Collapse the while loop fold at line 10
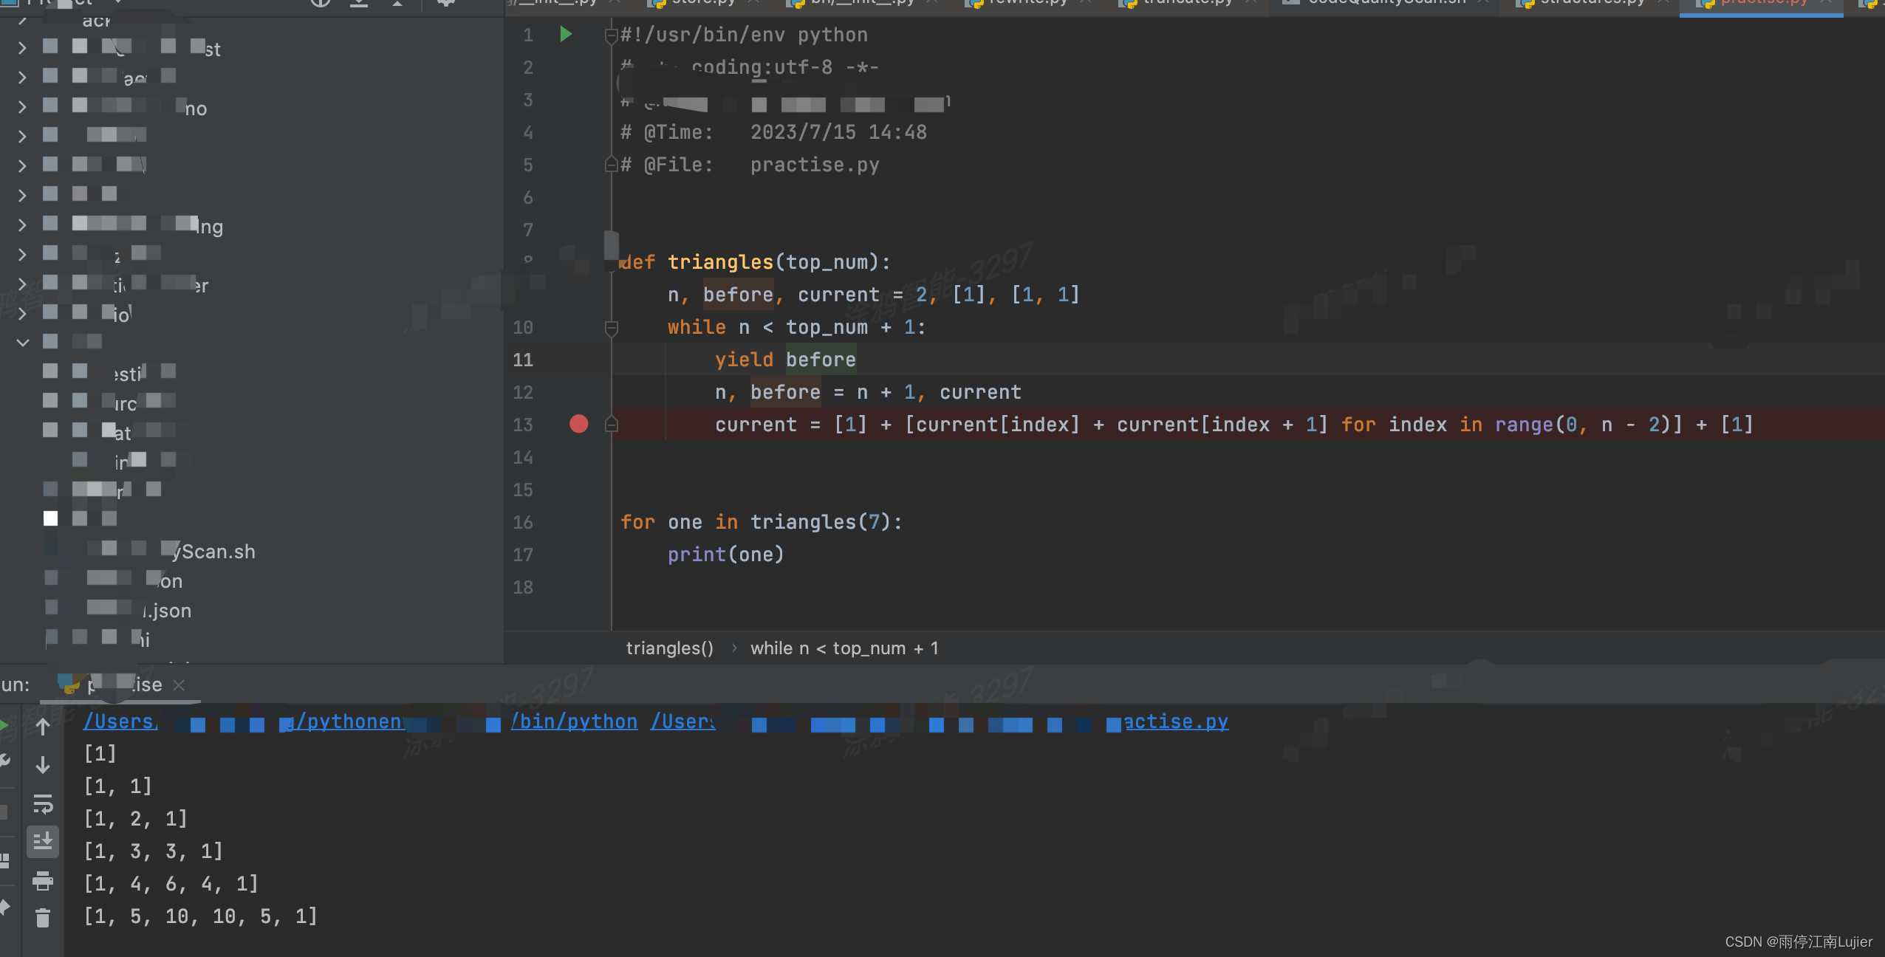This screenshot has width=1885, height=957. (x=611, y=327)
